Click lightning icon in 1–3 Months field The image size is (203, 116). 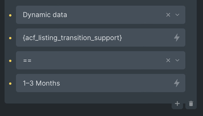pyautogui.click(x=177, y=83)
